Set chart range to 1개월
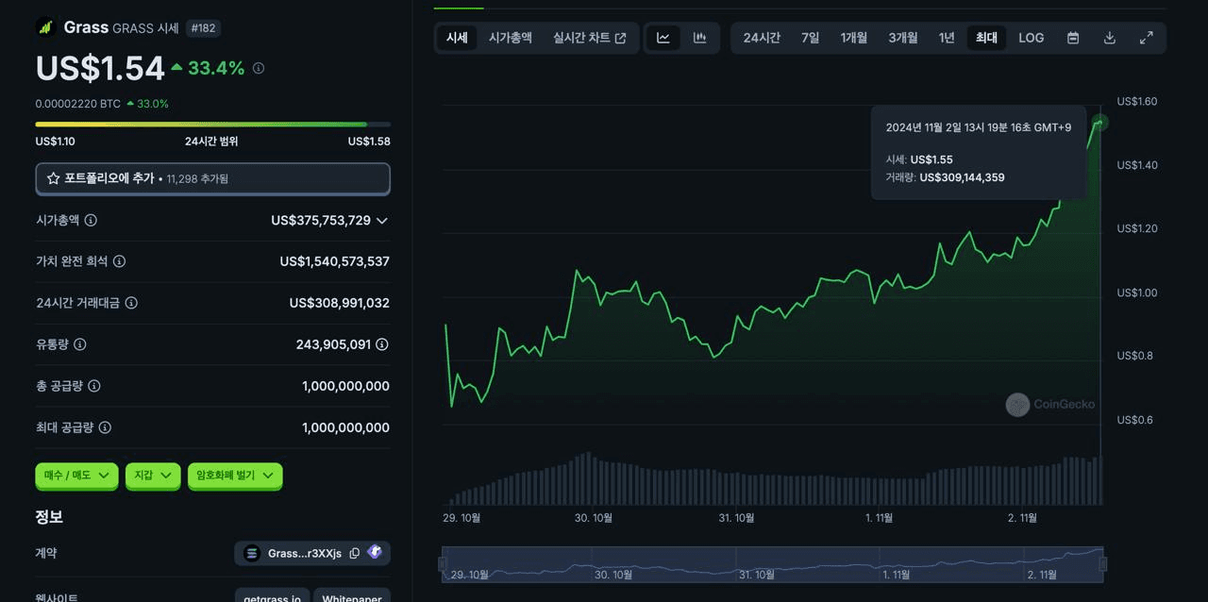This screenshot has height=602, width=1208. 854,38
